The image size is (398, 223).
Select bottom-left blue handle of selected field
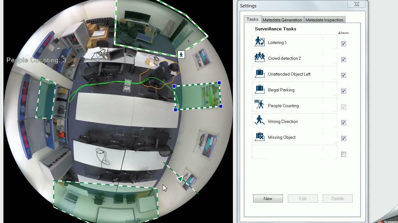click(x=176, y=110)
